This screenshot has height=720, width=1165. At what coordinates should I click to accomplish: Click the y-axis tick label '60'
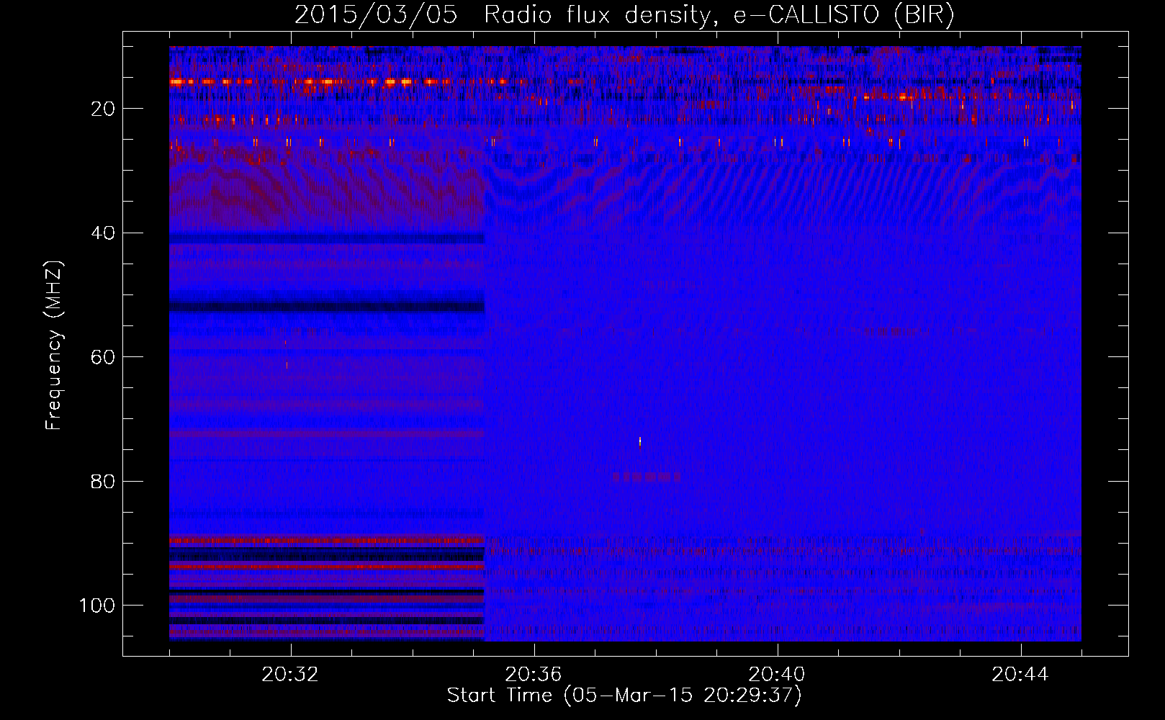(x=104, y=357)
